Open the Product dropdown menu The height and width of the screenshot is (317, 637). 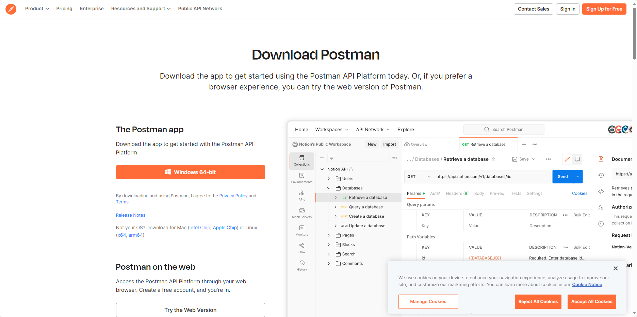tap(37, 9)
